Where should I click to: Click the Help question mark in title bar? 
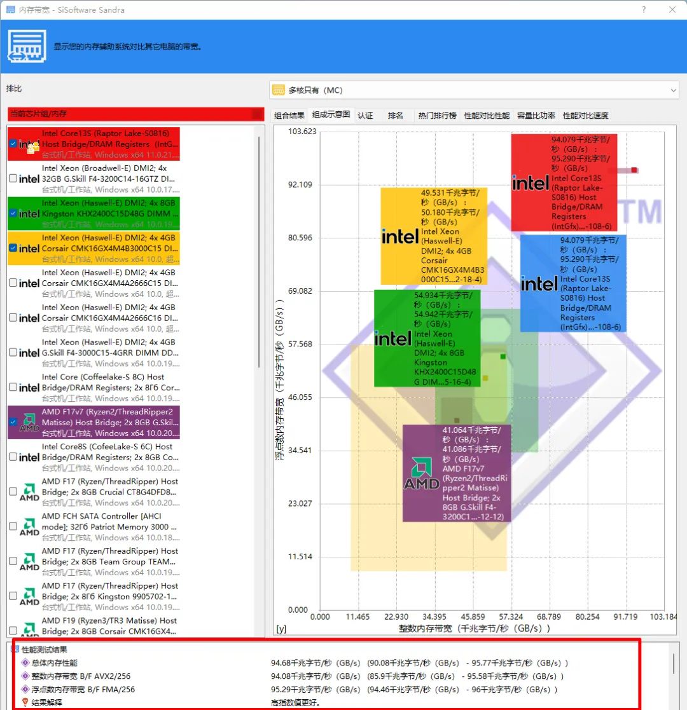(644, 10)
